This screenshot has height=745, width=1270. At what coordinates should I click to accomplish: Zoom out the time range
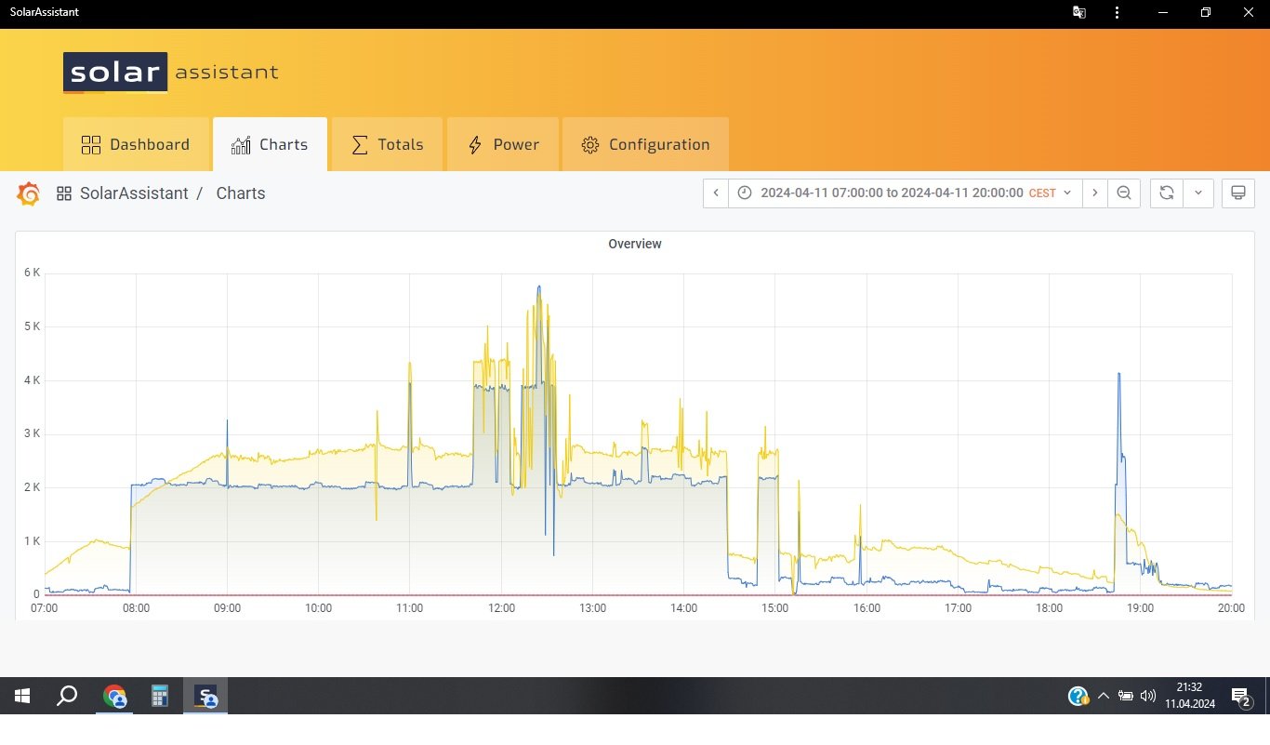1124,193
